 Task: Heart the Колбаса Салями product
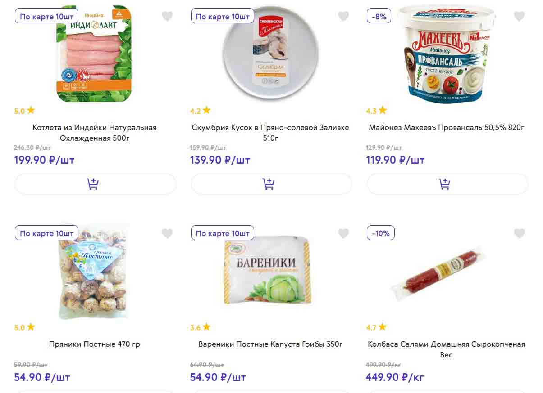coord(519,233)
